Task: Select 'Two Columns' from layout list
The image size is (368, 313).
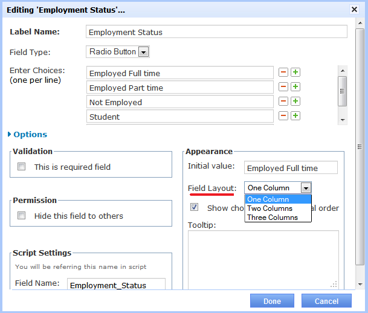Action: 270,208
